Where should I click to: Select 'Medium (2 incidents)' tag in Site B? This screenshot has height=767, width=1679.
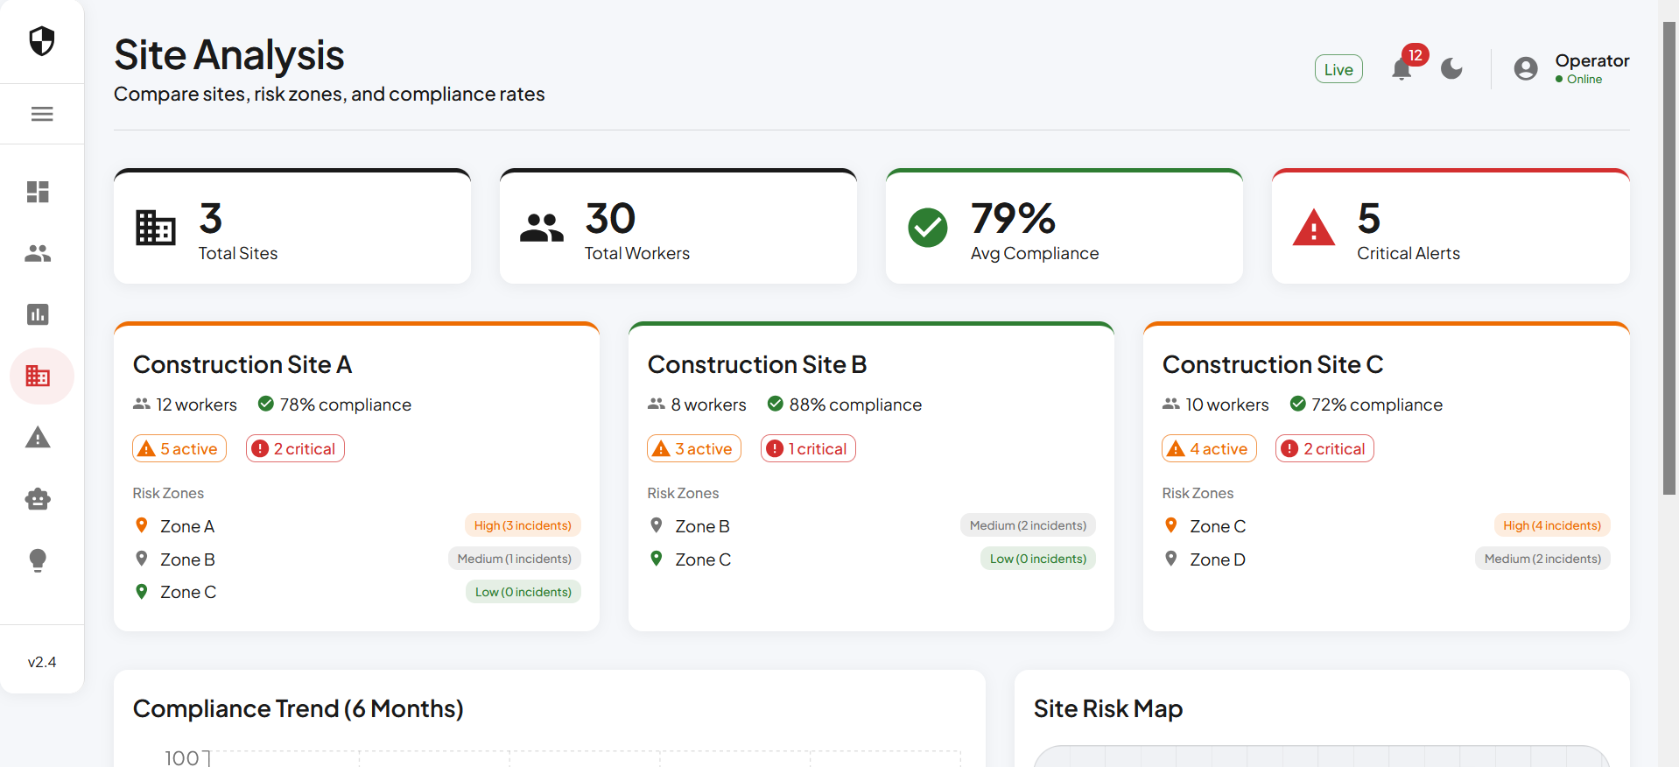[x=1028, y=525]
